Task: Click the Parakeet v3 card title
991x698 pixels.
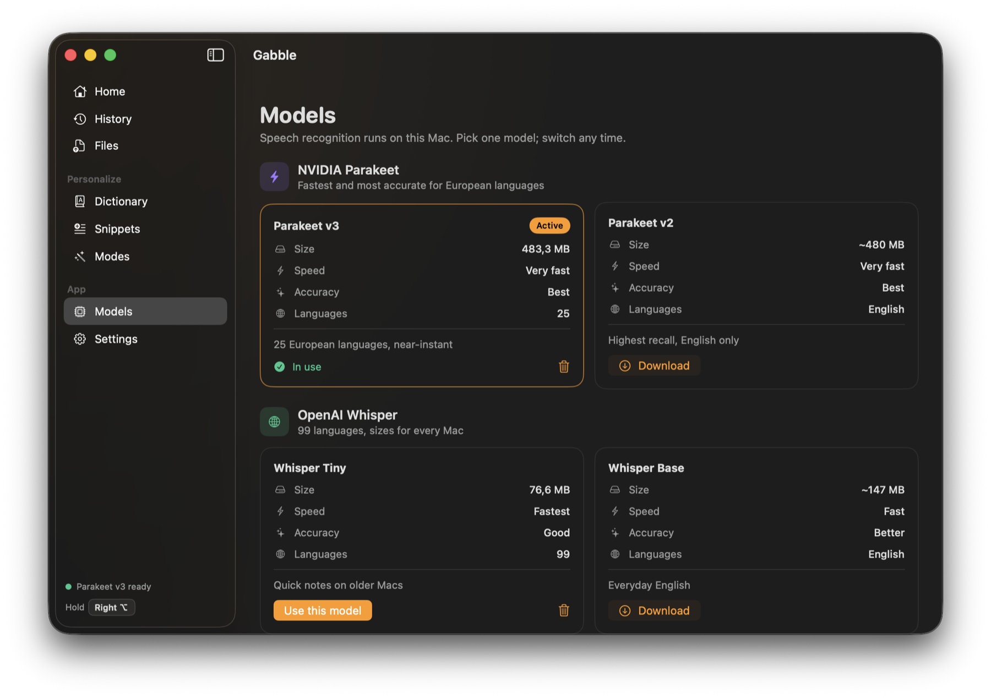Action: pos(306,226)
